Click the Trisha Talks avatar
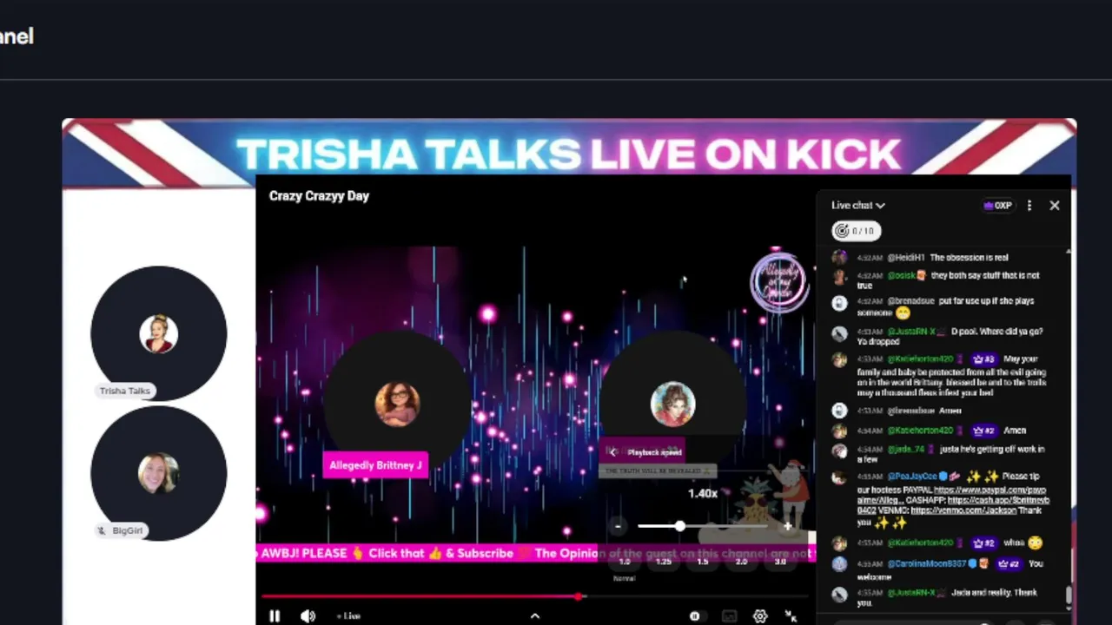Screen dimensions: 1112x625 pos(158,334)
